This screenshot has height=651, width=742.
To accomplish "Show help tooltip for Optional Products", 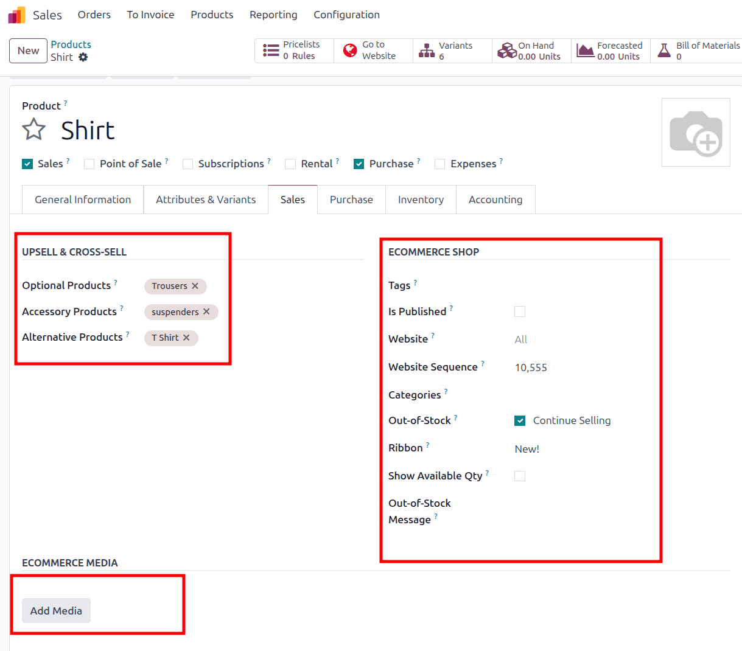I will pyautogui.click(x=116, y=282).
